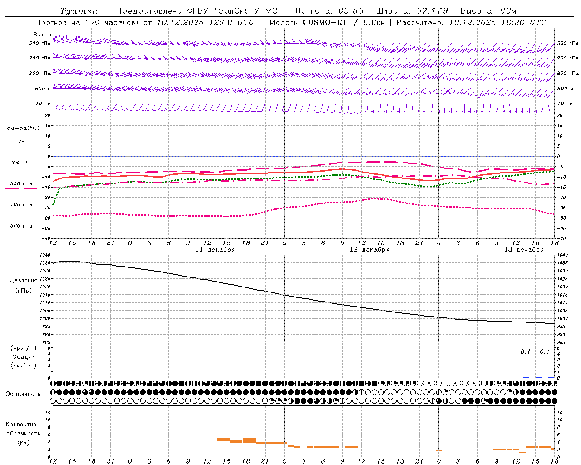The height and width of the screenshot is (465, 581).
Task: Click the '12 декабря' date label
Action: (369, 250)
